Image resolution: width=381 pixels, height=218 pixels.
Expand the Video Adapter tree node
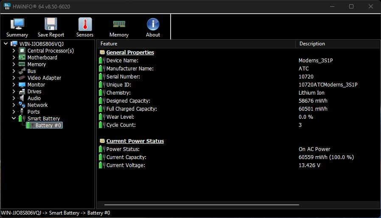pyautogui.click(x=14, y=78)
